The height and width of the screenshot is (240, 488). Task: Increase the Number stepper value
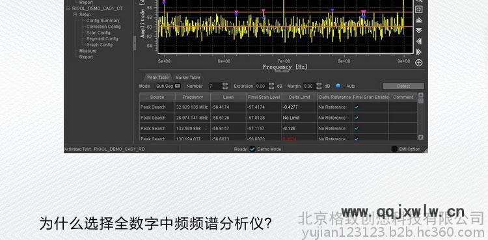tap(225, 84)
